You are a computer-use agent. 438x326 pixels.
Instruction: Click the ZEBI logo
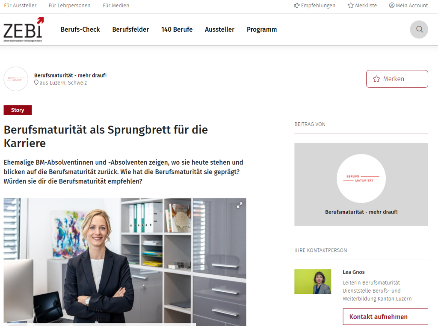point(24,30)
